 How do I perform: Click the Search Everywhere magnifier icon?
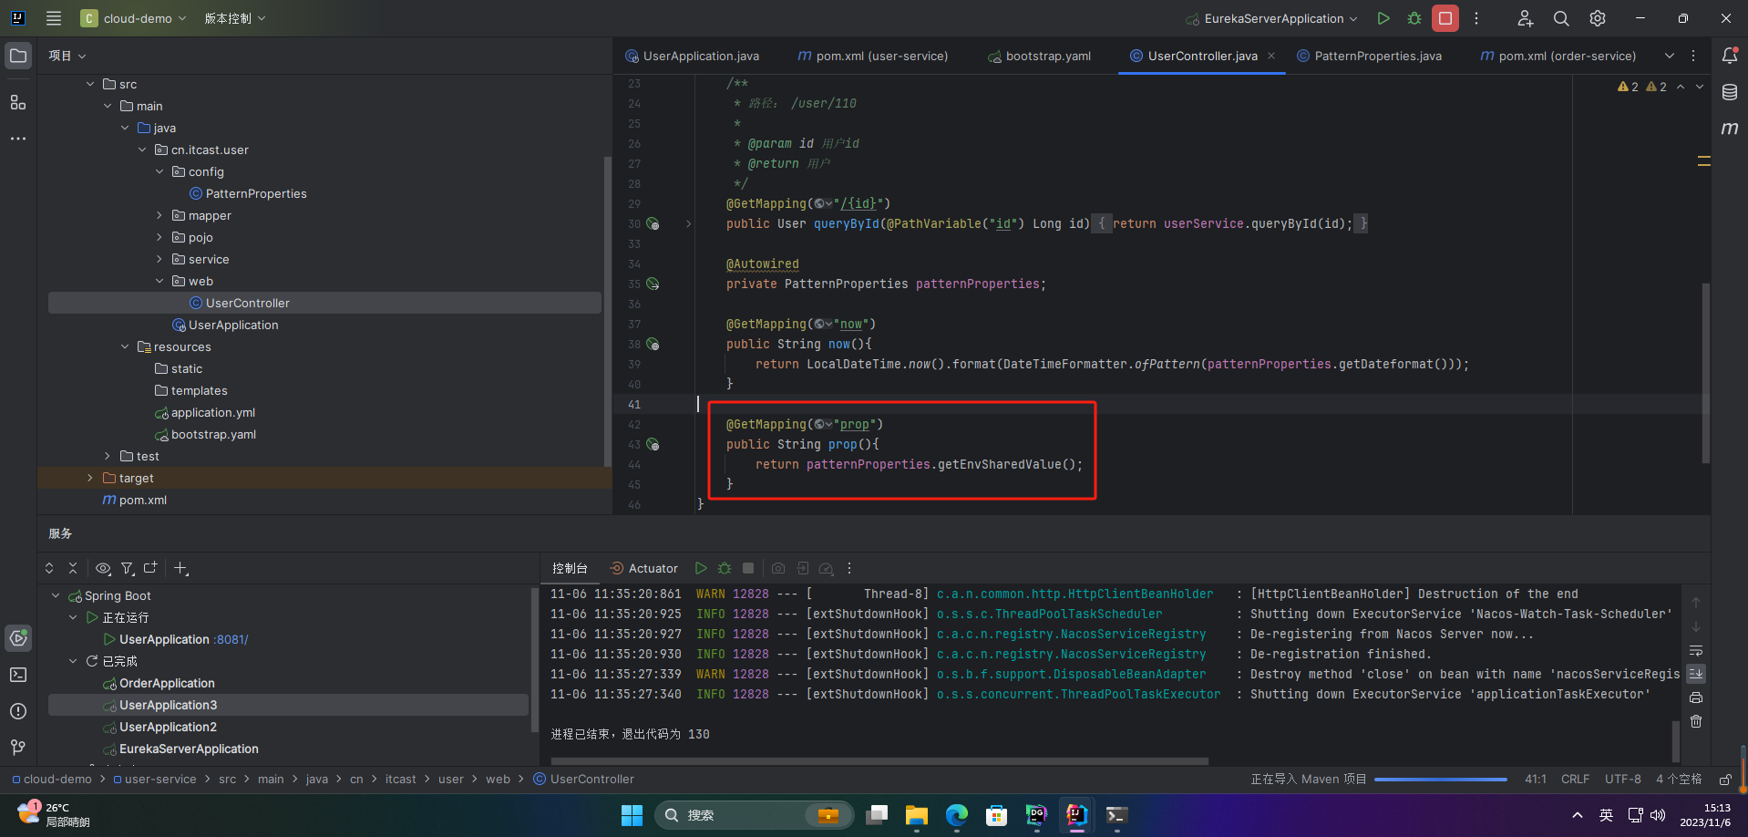click(1561, 18)
